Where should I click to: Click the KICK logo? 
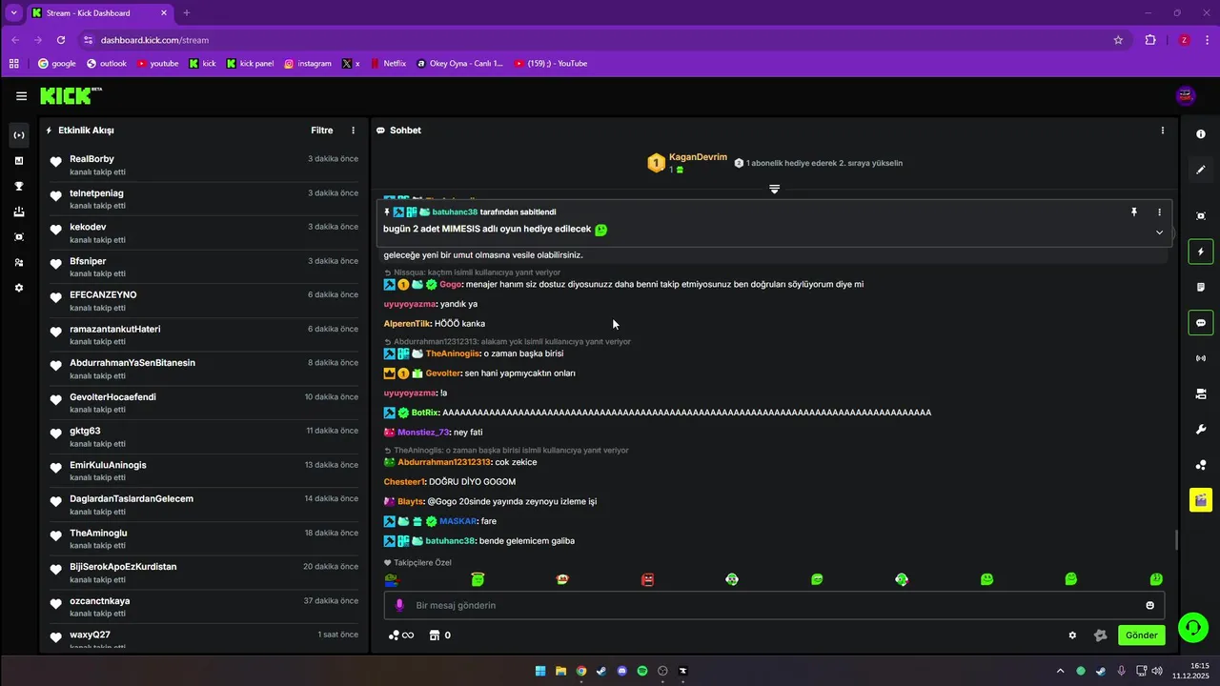pyautogui.click(x=71, y=95)
